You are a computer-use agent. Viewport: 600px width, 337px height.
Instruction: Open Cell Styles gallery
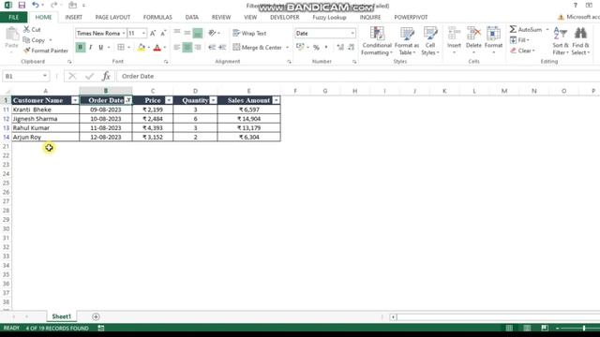click(x=430, y=41)
